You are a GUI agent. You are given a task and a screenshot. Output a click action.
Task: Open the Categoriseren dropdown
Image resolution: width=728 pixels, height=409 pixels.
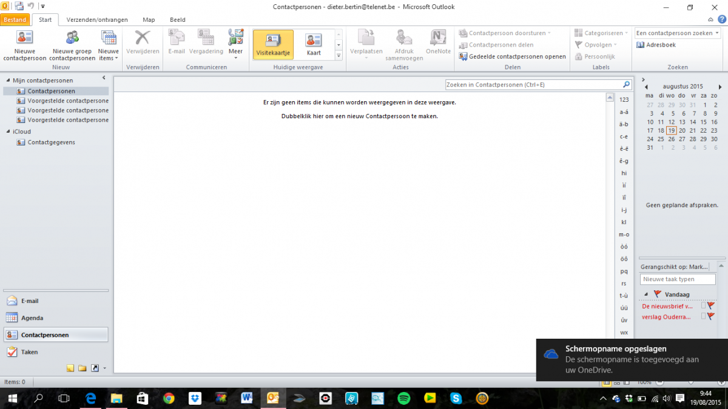pyautogui.click(x=601, y=33)
